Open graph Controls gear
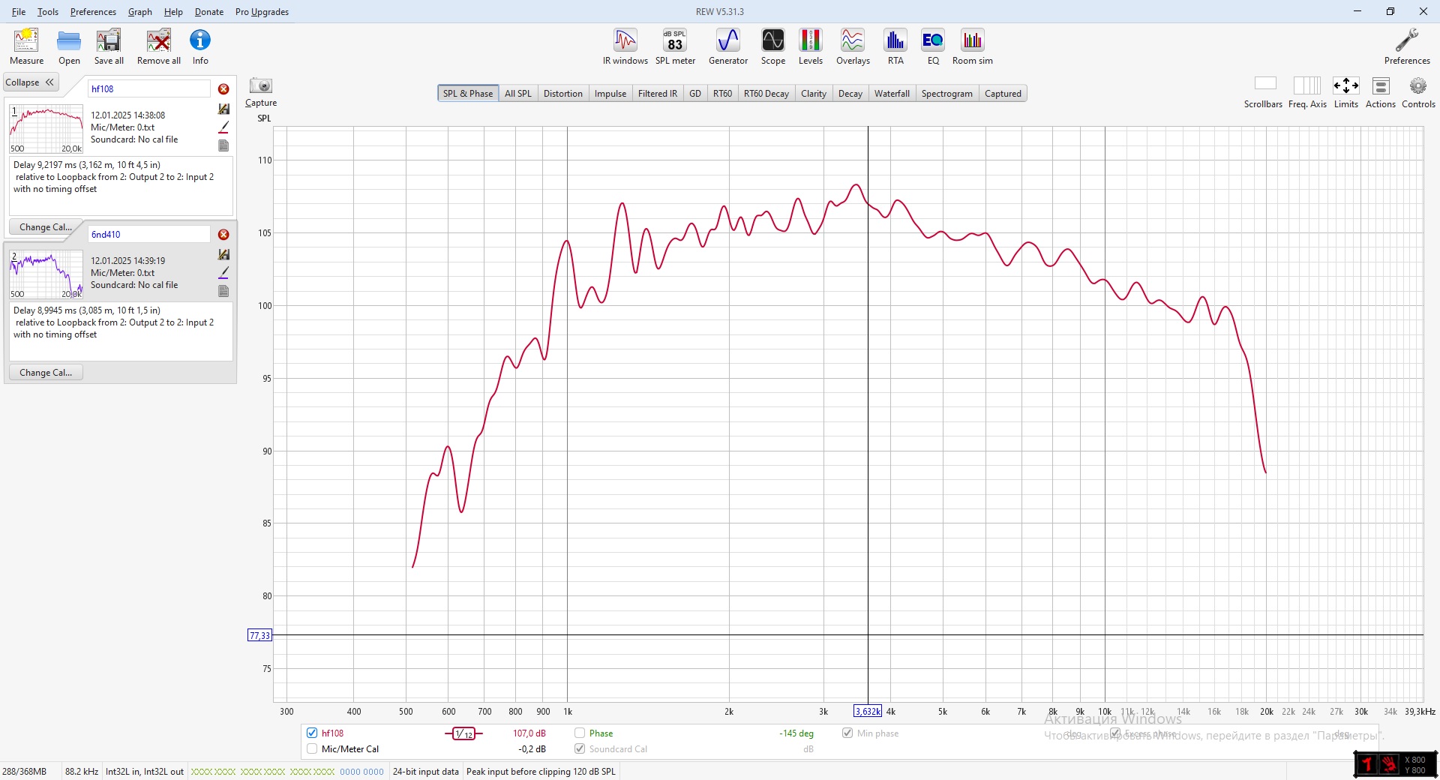Viewport: 1440px width, 780px height. tap(1418, 92)
